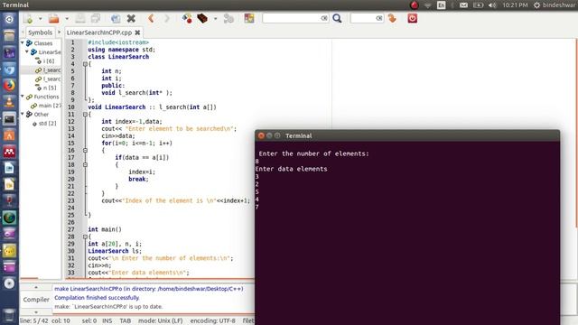The image size is (578, 325).
Task: Open the Build options dropdown arrow
Action: point(215,18)
